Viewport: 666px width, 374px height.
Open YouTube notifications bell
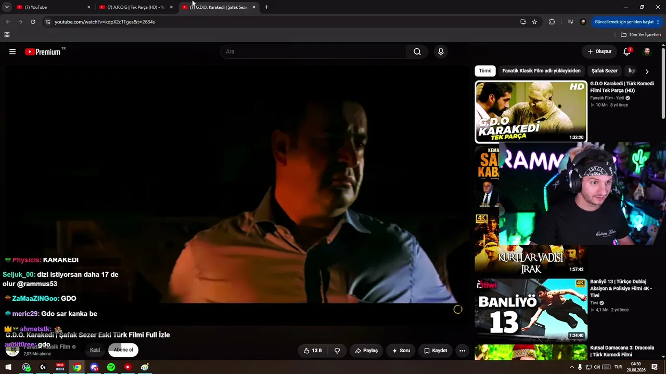pos(627,51)
